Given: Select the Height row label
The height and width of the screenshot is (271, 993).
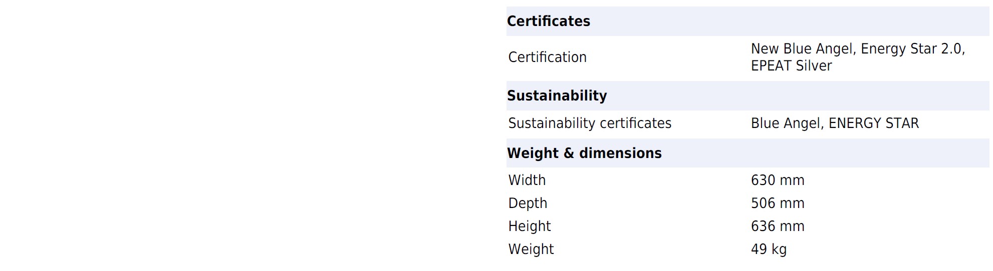Looking at the screenshot, I should coord(529,226).
